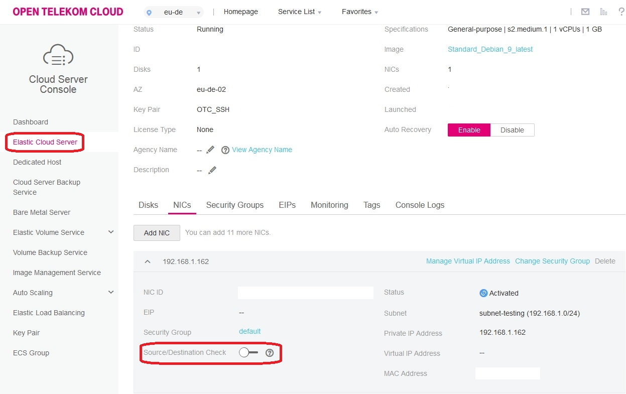Screen dimensions: 626x394
Task: Open the Security Groups tab
Action: pos(235,205)
